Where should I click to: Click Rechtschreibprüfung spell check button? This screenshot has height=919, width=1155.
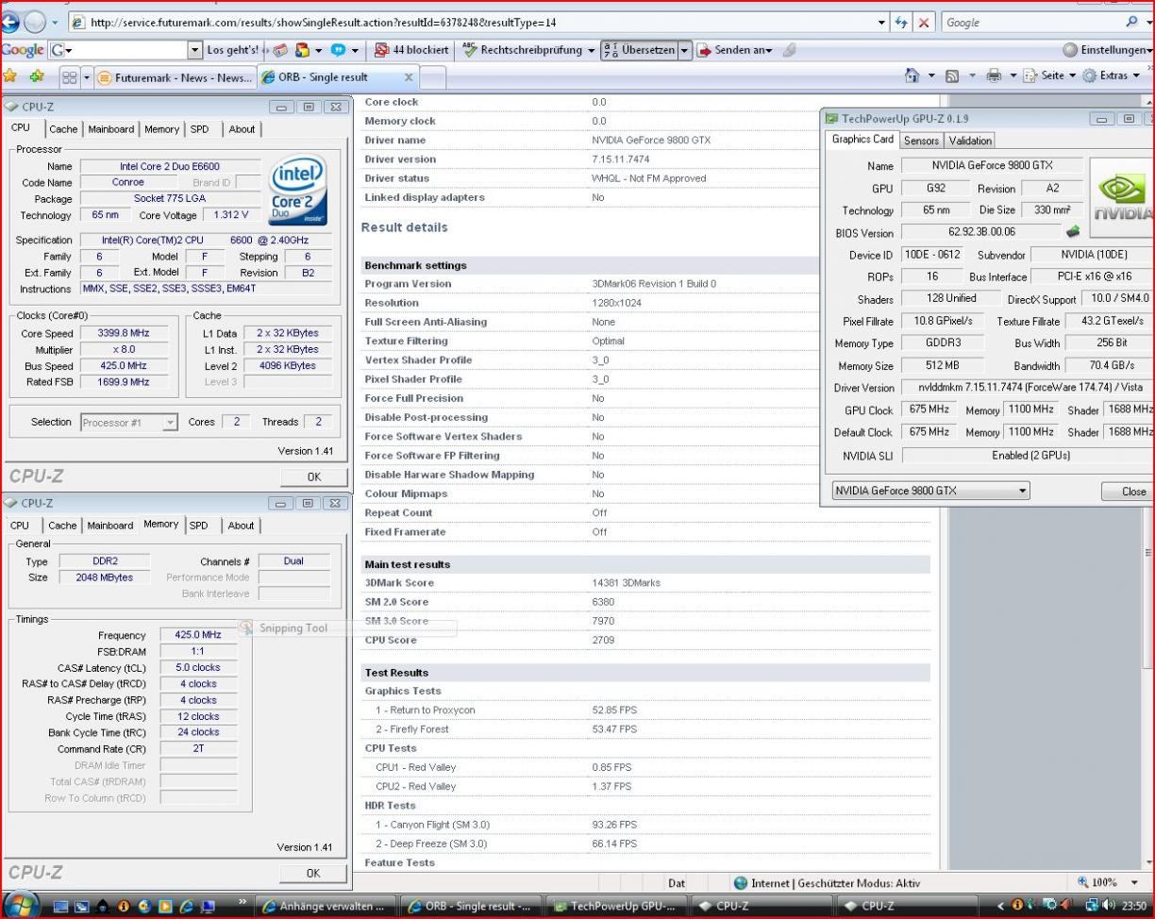[x=522, y=50]
